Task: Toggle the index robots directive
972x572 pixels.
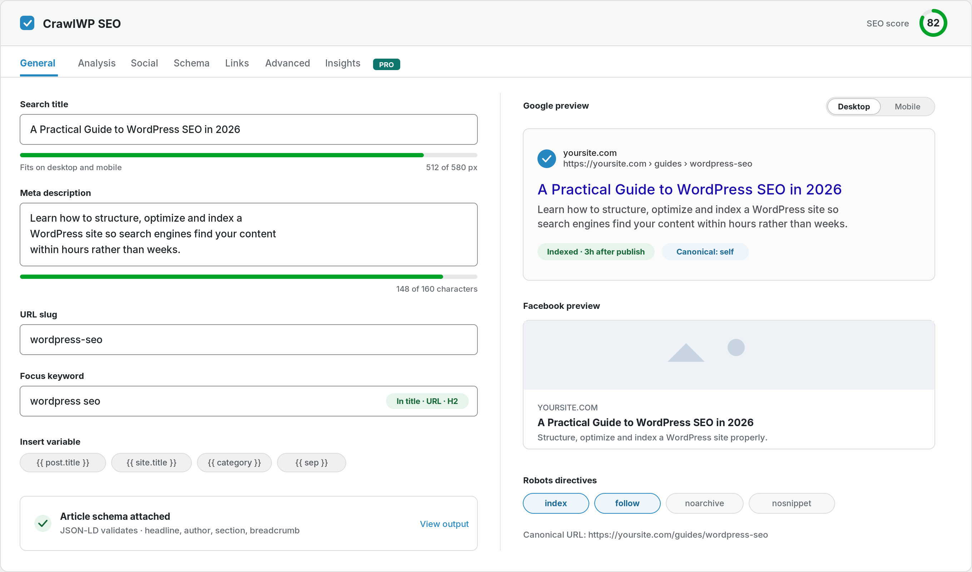Action: click(555, 503)
